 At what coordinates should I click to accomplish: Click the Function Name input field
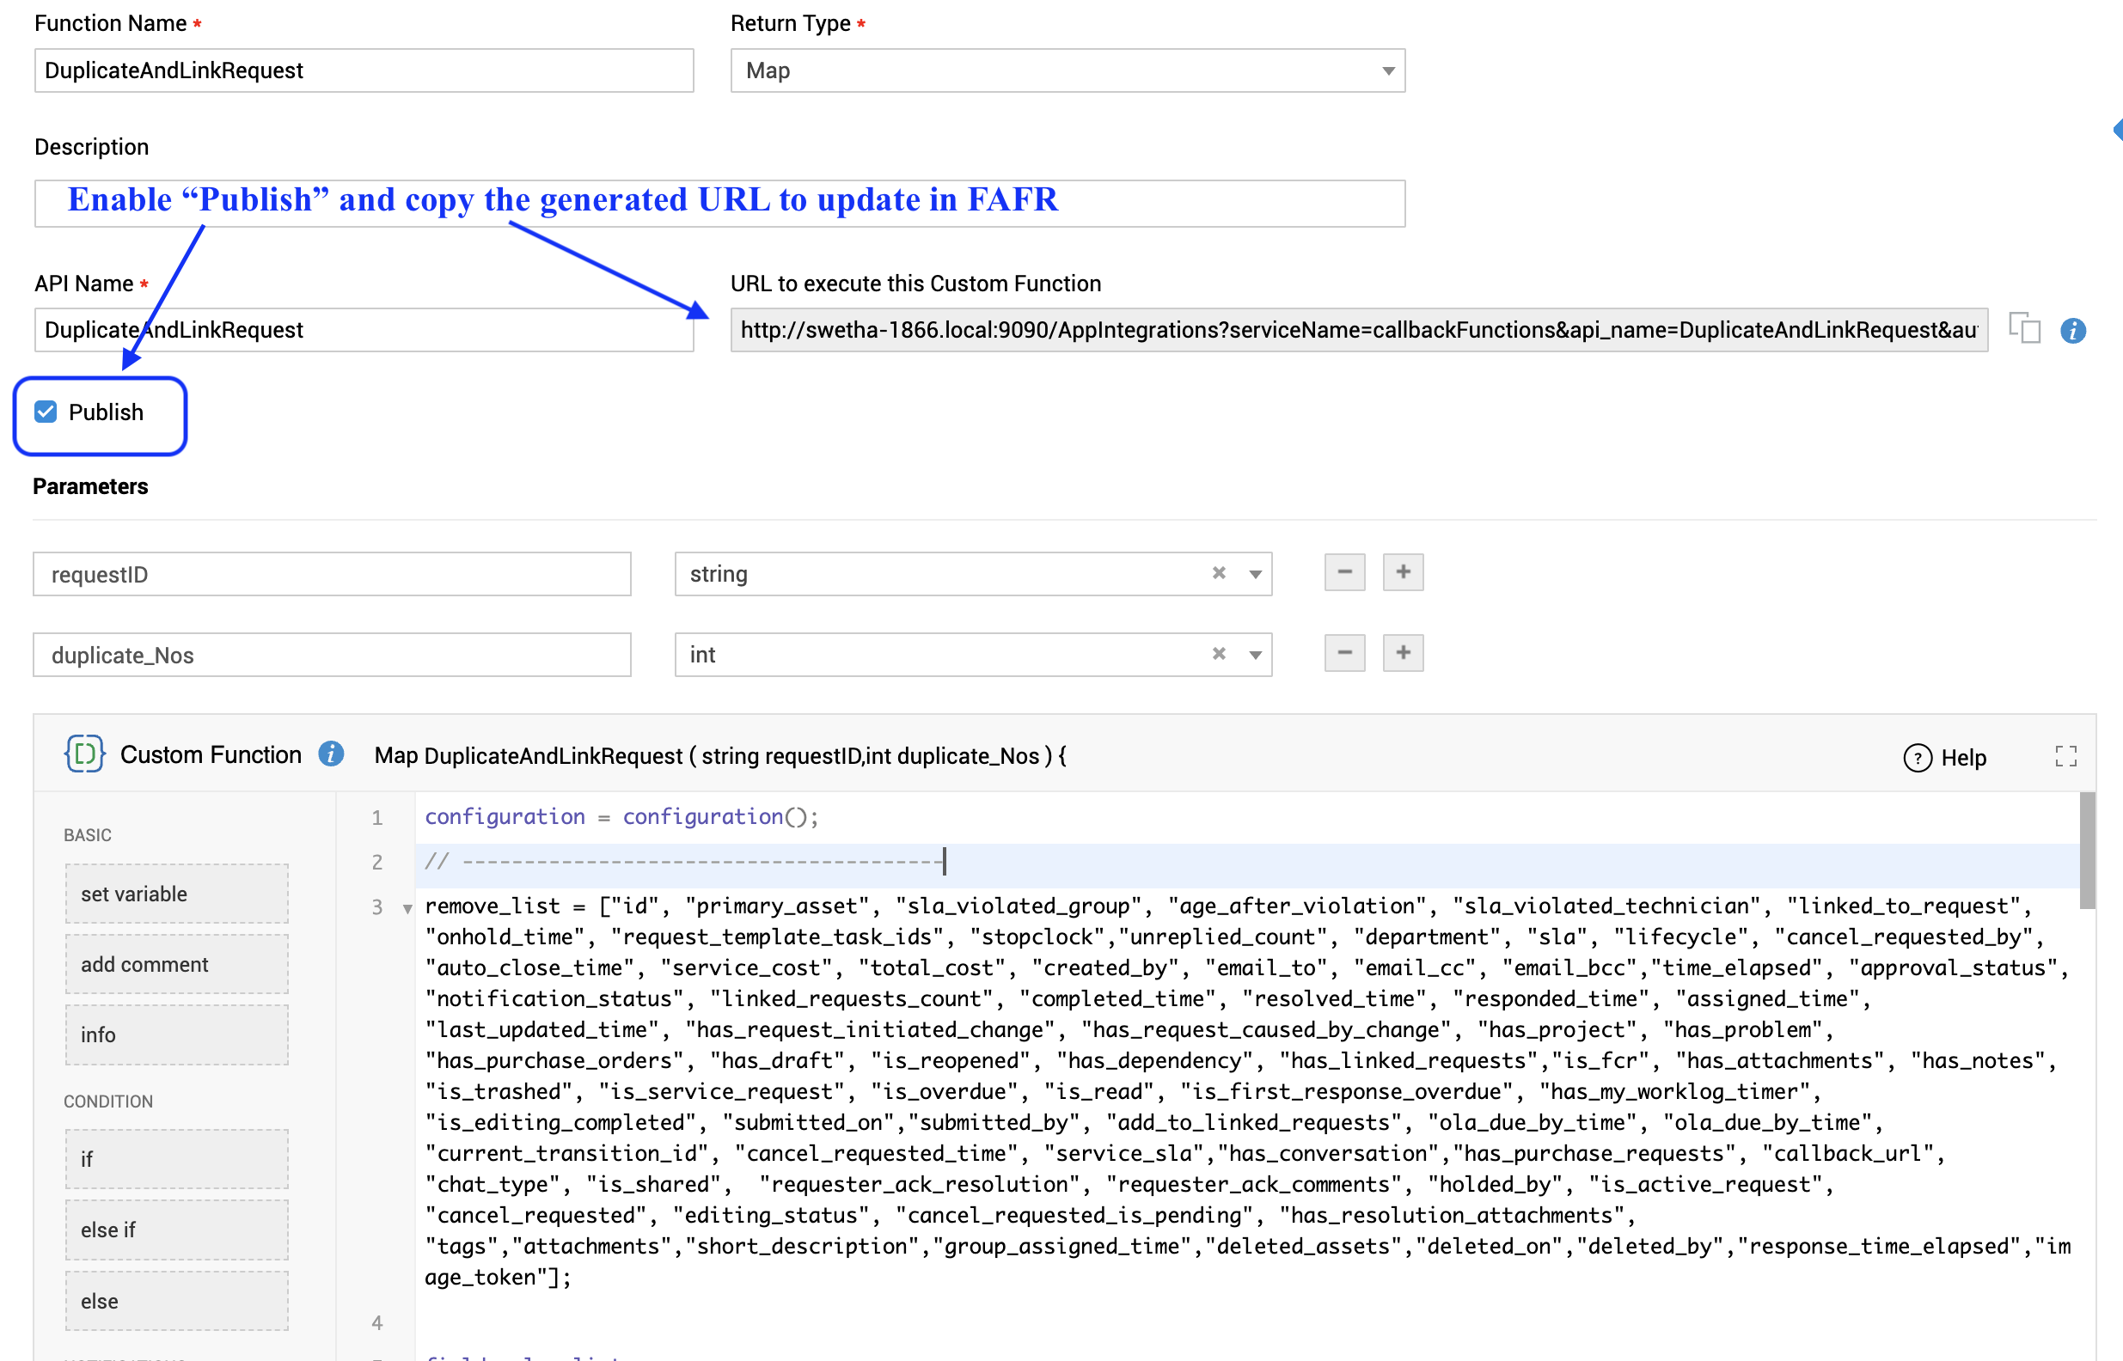[364, 70]
